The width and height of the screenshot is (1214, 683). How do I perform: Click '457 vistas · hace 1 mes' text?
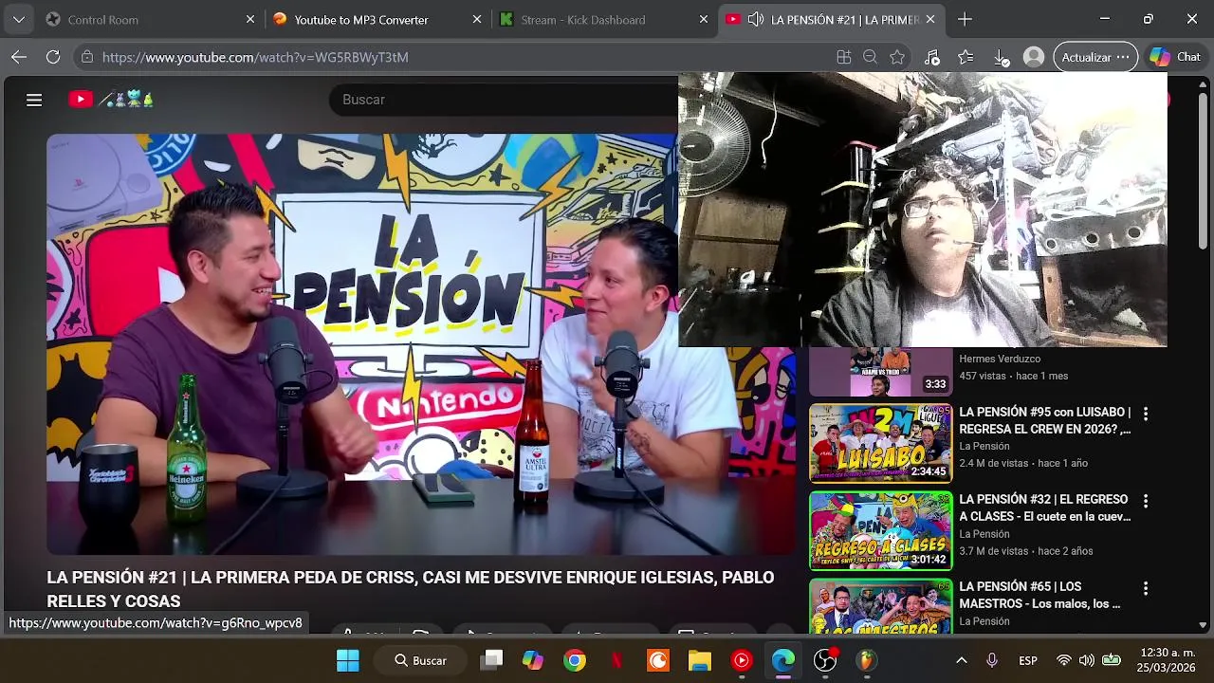coord(1013,376)
